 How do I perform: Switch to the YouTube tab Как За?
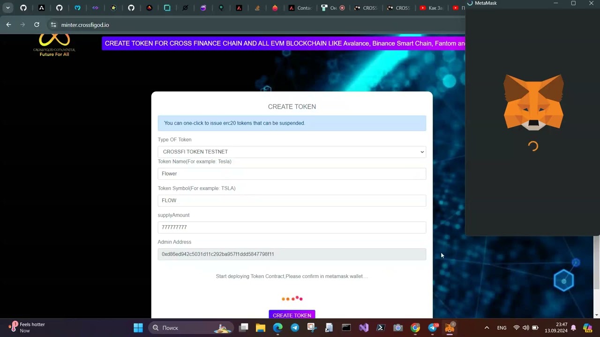[x=432, y=8]
